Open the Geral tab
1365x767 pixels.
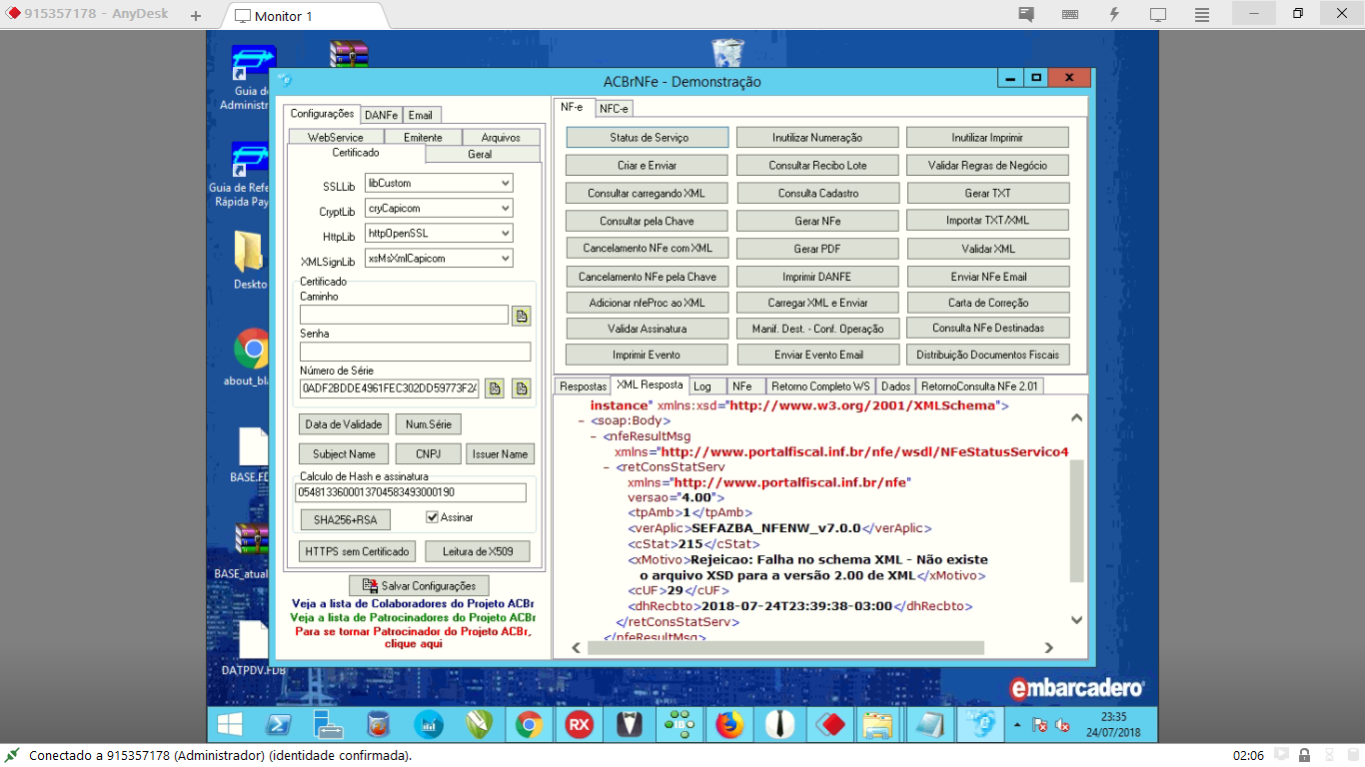480,155
